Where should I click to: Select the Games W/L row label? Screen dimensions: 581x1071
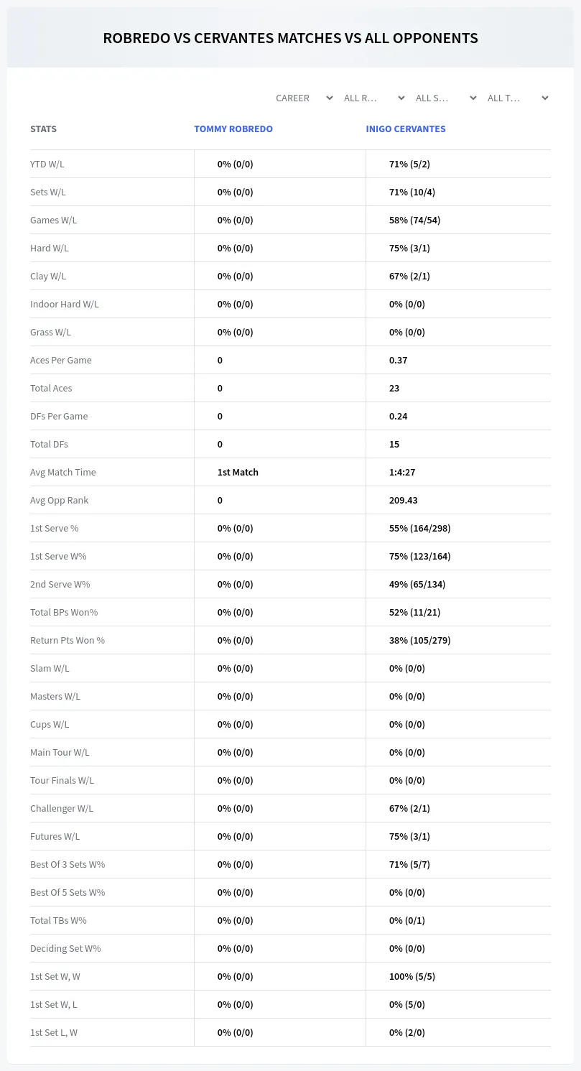pyautogui.click(x=54, y=220)
